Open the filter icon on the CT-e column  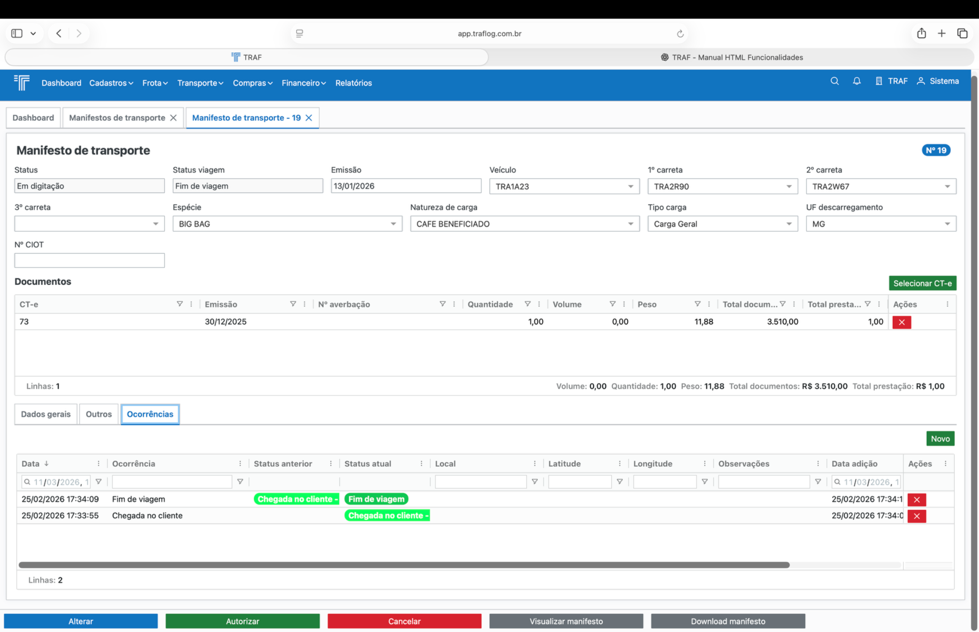coord(180,304)
